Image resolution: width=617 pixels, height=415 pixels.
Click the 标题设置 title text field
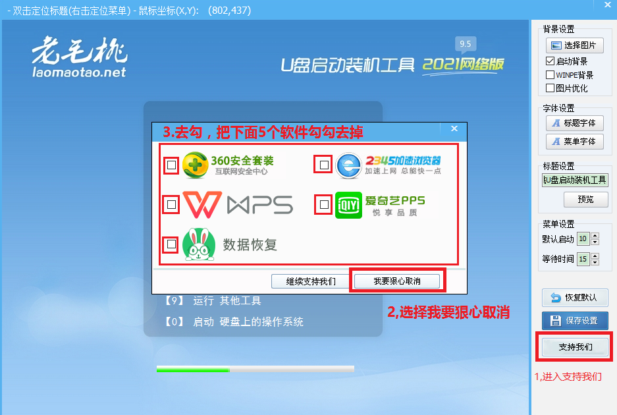[x=575, y=180]
